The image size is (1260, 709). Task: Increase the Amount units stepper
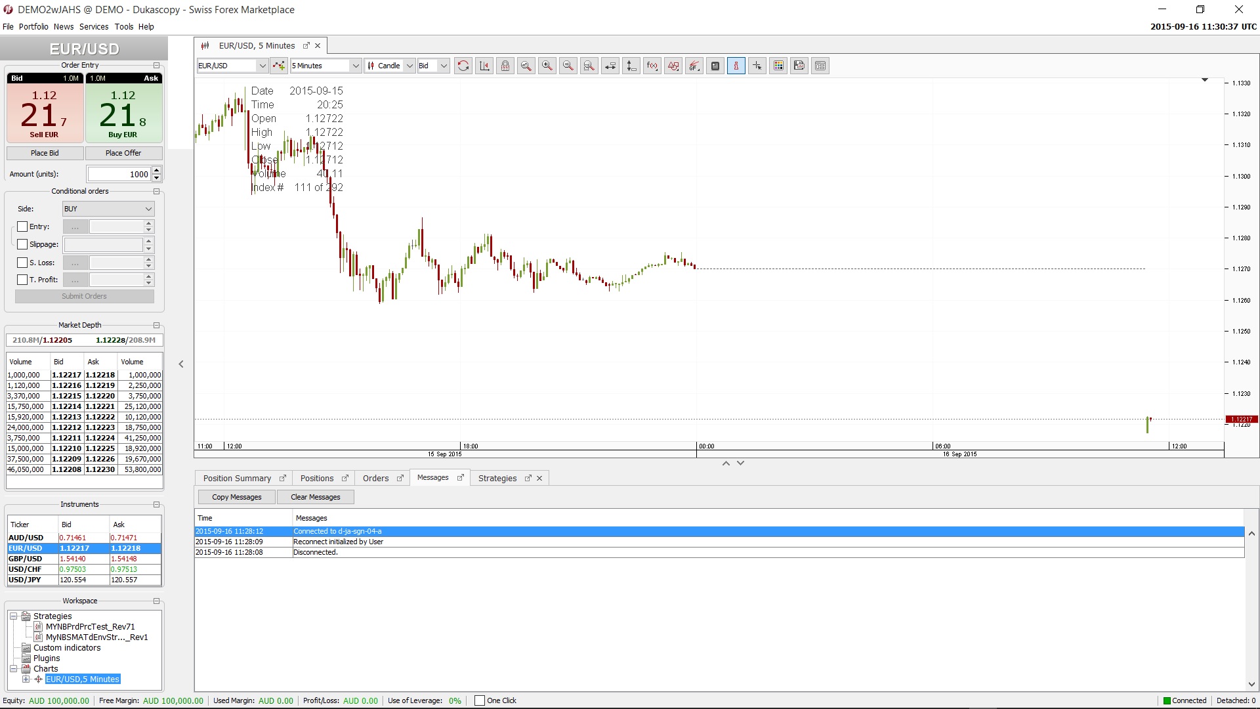pos(156,171)
